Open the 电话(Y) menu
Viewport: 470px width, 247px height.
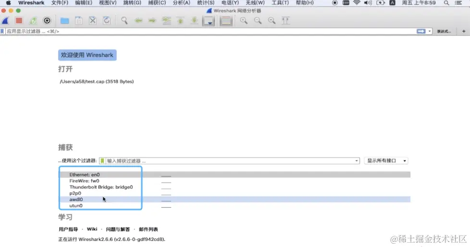click(230, 3)
